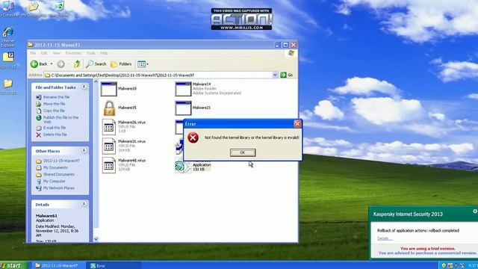Click the task pane scrollbar down arrow
The image size is (478, 269).
(96, 239)
